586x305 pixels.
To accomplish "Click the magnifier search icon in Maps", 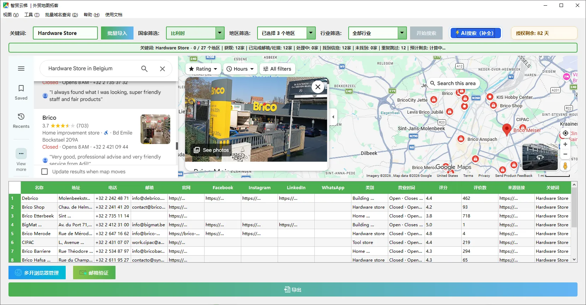I will [x=144, y=68].
